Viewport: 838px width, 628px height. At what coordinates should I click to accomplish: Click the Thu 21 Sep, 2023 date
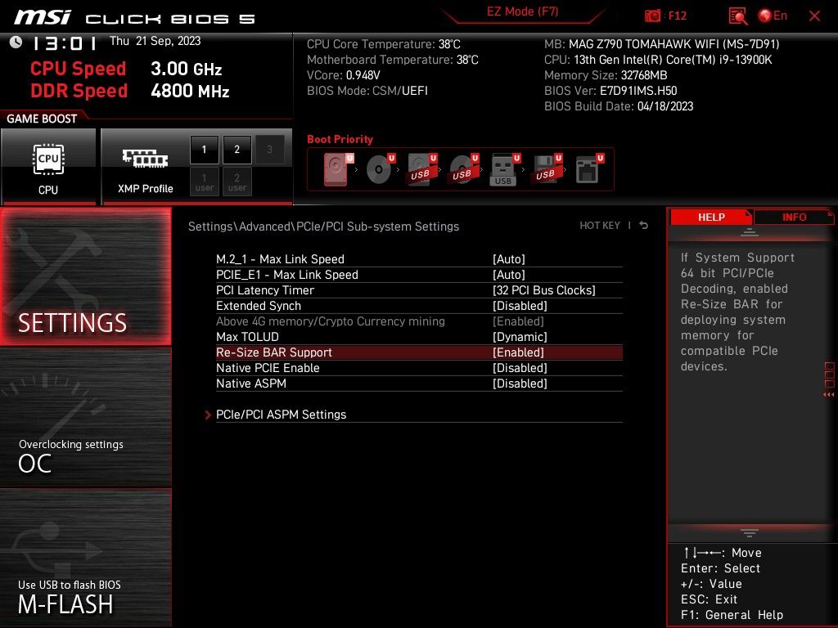pyautogui.click(x=155, y=41)
